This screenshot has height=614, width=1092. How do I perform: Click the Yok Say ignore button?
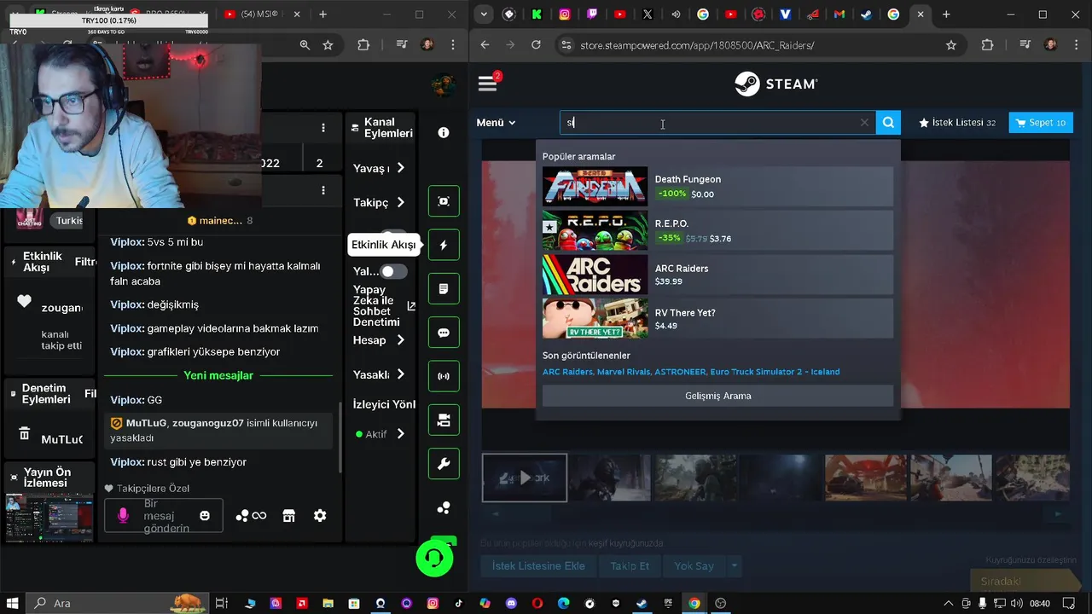(x=694, y=566)
